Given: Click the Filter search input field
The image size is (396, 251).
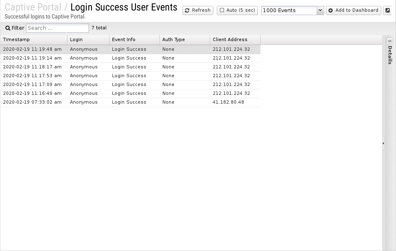Looking at the screenshot, I should tap(57, 28).
